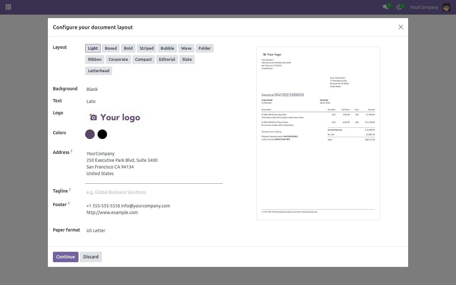Viewport: 456px width, 285px height.
Task: Pick the Editorial layout
Action: 167,59
